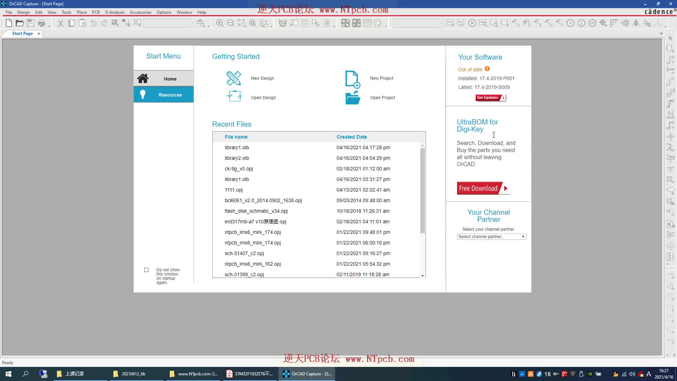
Task: Open the Options menu
Action: [x=164, y=12]
